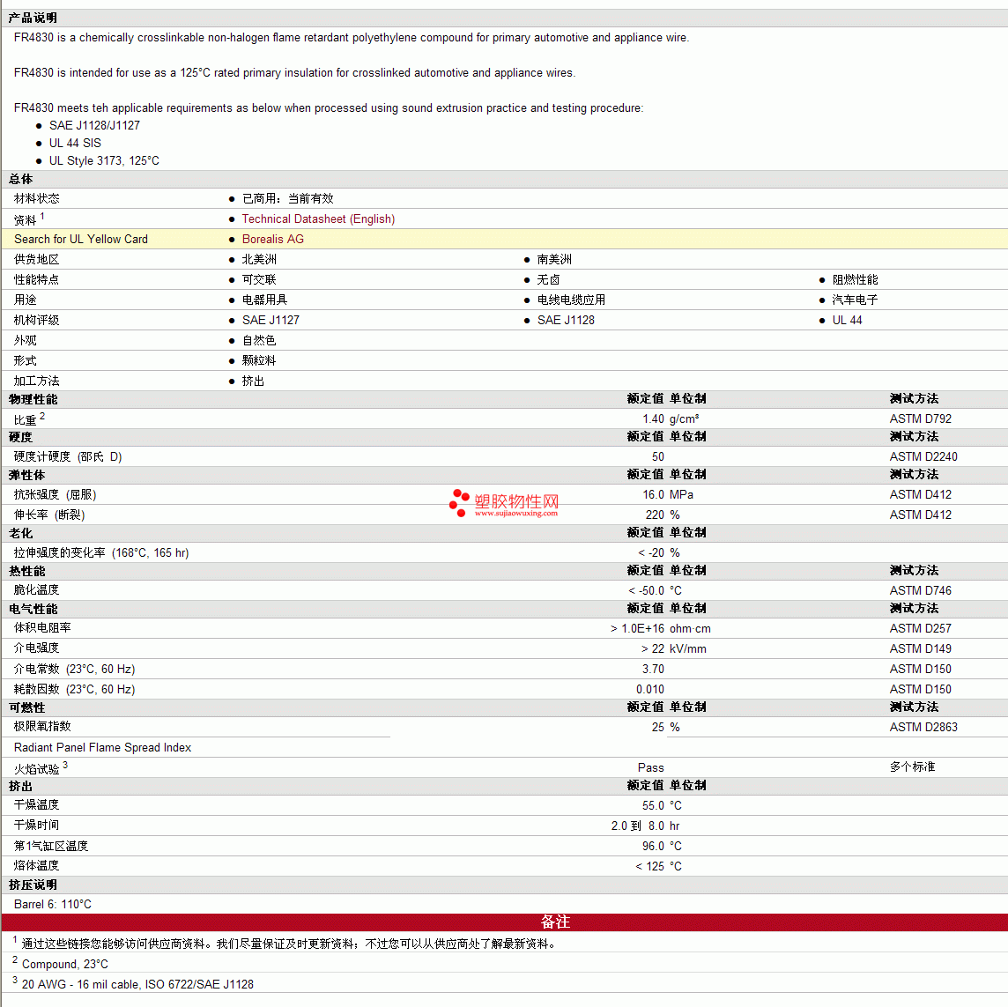Select the '多个标准' test method cell
This screenshot has width=1008, height=1007.
point(912,766)
